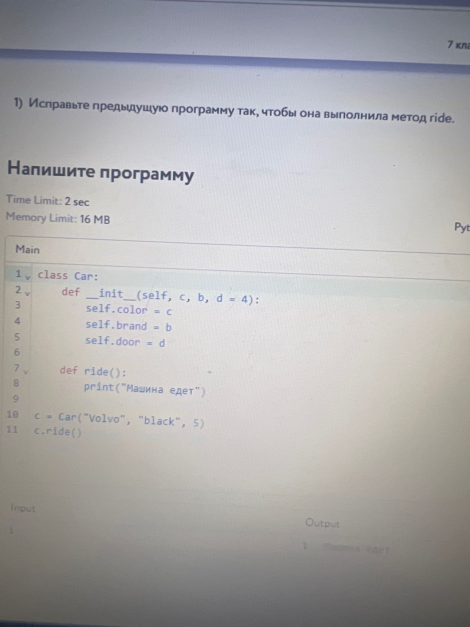
Task: Click the Input section label
Action: (23, 508)
